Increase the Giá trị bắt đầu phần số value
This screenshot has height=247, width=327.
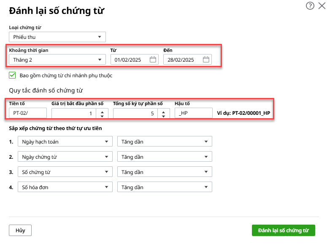coord(103,111)
